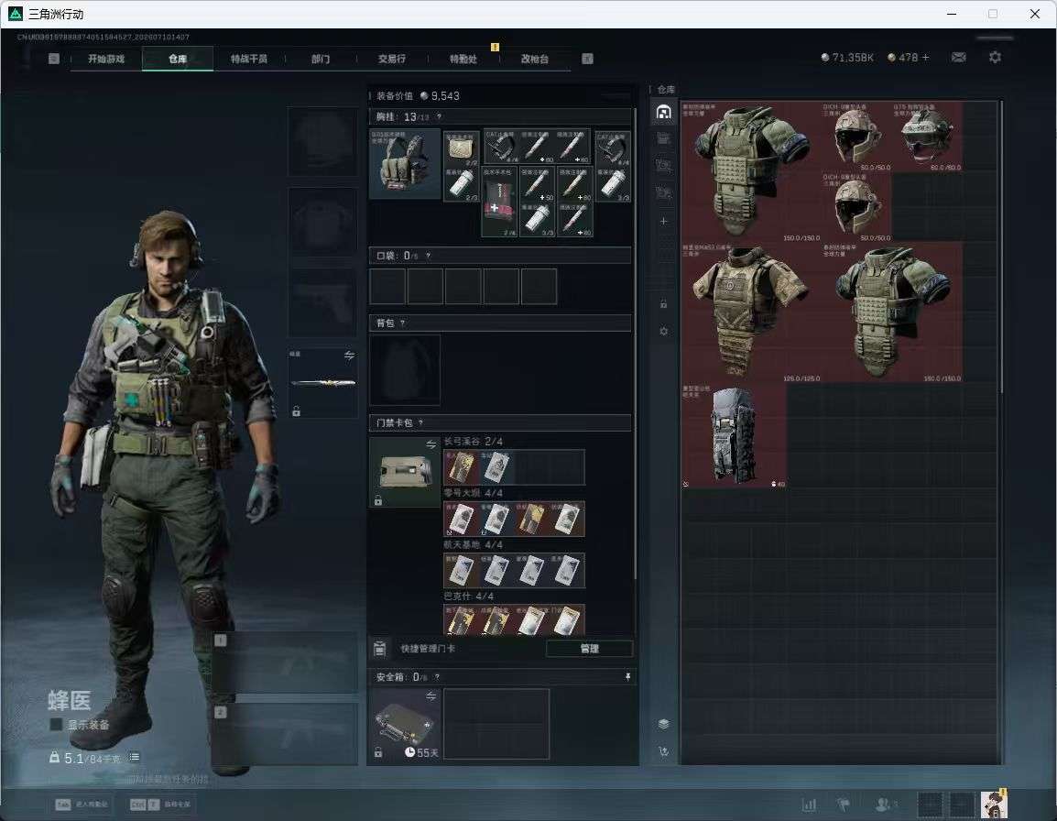The image size is (1057, 821).
Task: Select the main warehouse storage icon
Action: pos(664,112)
